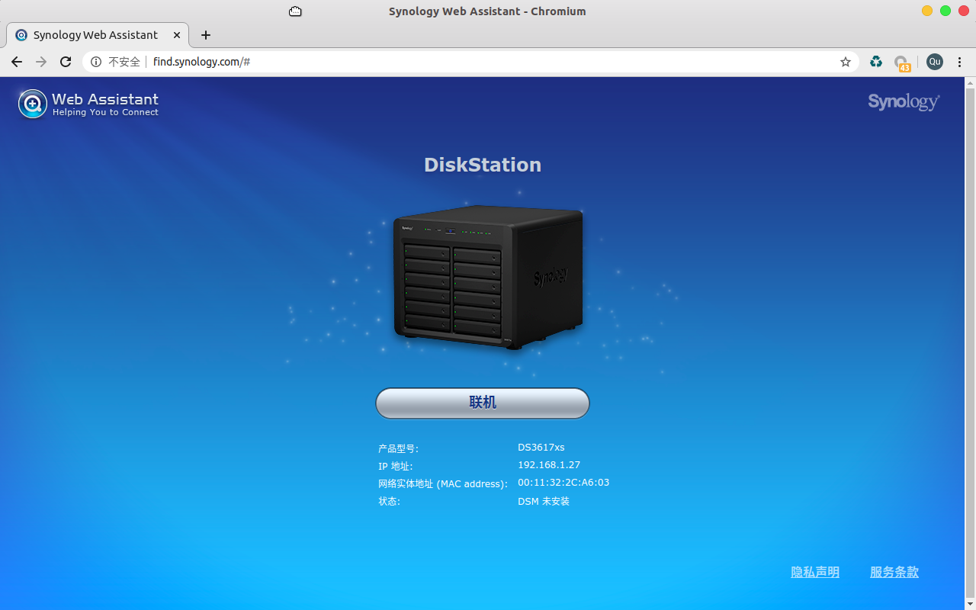Click the grayed-out forward navigation arrow

(41, 62)
